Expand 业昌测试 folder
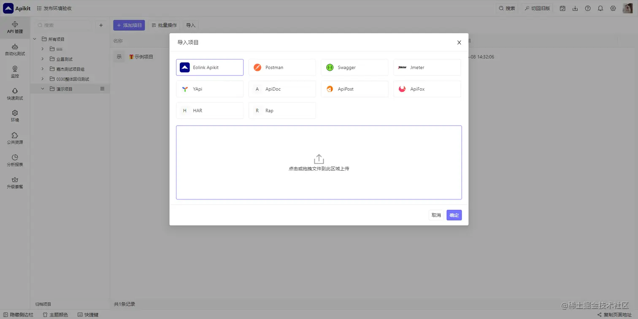 42,59
